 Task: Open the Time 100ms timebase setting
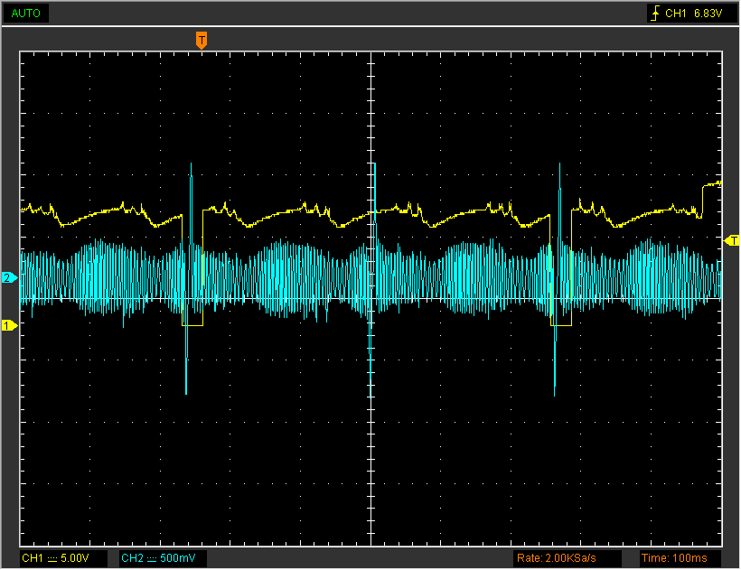678,558
